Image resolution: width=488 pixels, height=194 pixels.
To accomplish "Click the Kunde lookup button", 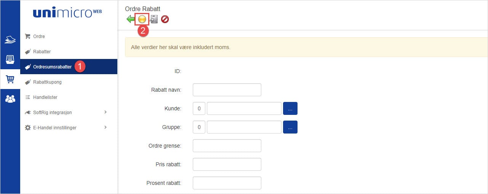I will (x=290, y=108).
